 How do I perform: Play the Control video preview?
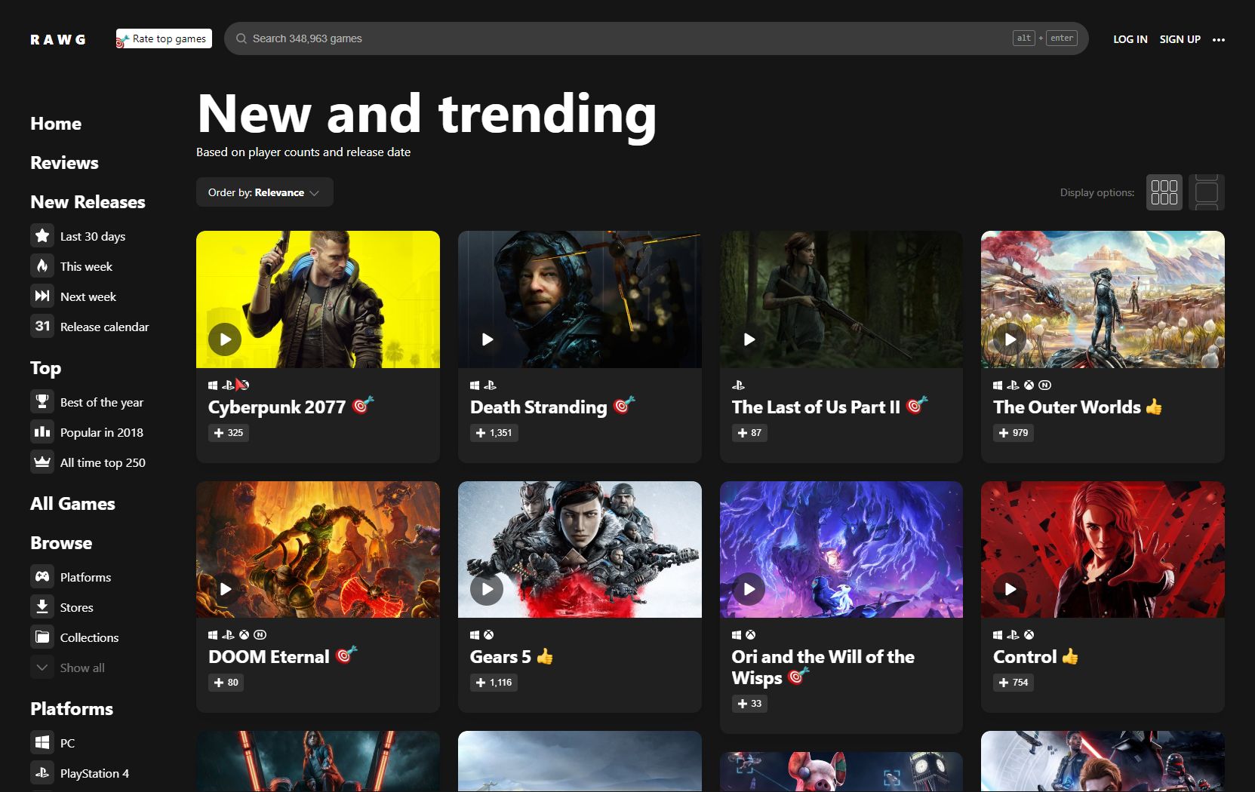pyautogui.click(x=1010, y=589)
